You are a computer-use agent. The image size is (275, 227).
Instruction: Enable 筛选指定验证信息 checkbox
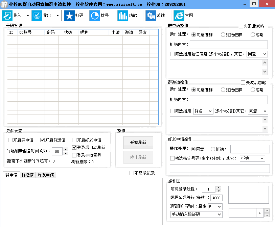pyautogui.click(x=172, y=54)
